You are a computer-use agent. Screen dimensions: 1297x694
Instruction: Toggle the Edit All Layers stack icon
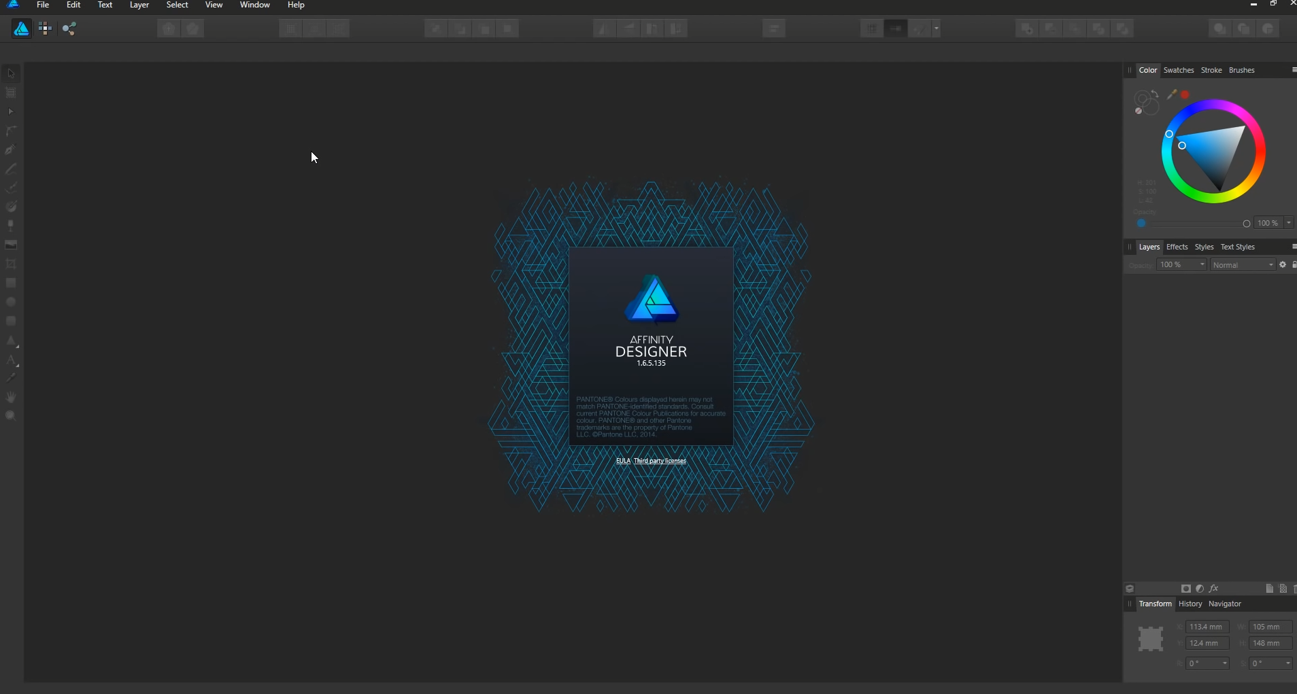pyautogui.click(x=1130, y=588)
